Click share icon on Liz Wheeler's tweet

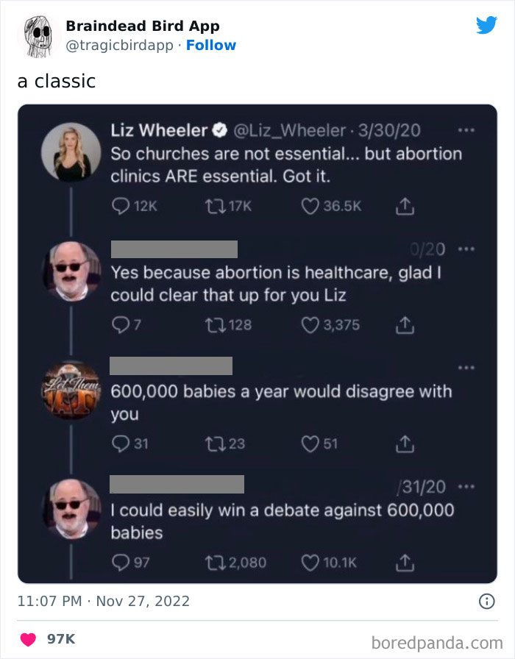click(x=404, y=206)
